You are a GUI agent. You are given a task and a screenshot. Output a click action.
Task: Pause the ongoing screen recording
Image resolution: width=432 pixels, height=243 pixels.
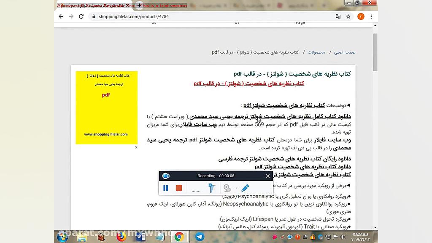[x=166, y=188]
